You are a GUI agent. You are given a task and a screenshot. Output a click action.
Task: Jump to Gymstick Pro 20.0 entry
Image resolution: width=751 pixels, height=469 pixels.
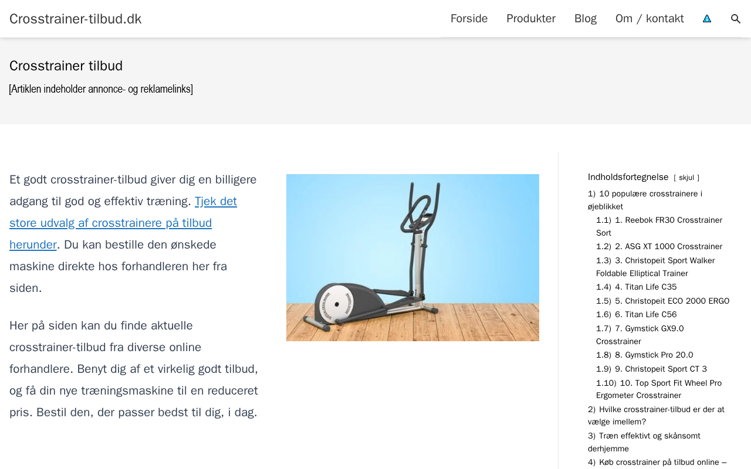point(644,355)
